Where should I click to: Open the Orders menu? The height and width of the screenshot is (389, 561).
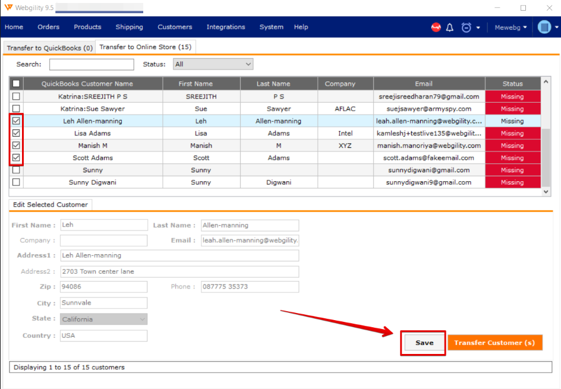(x=48, y=27)
